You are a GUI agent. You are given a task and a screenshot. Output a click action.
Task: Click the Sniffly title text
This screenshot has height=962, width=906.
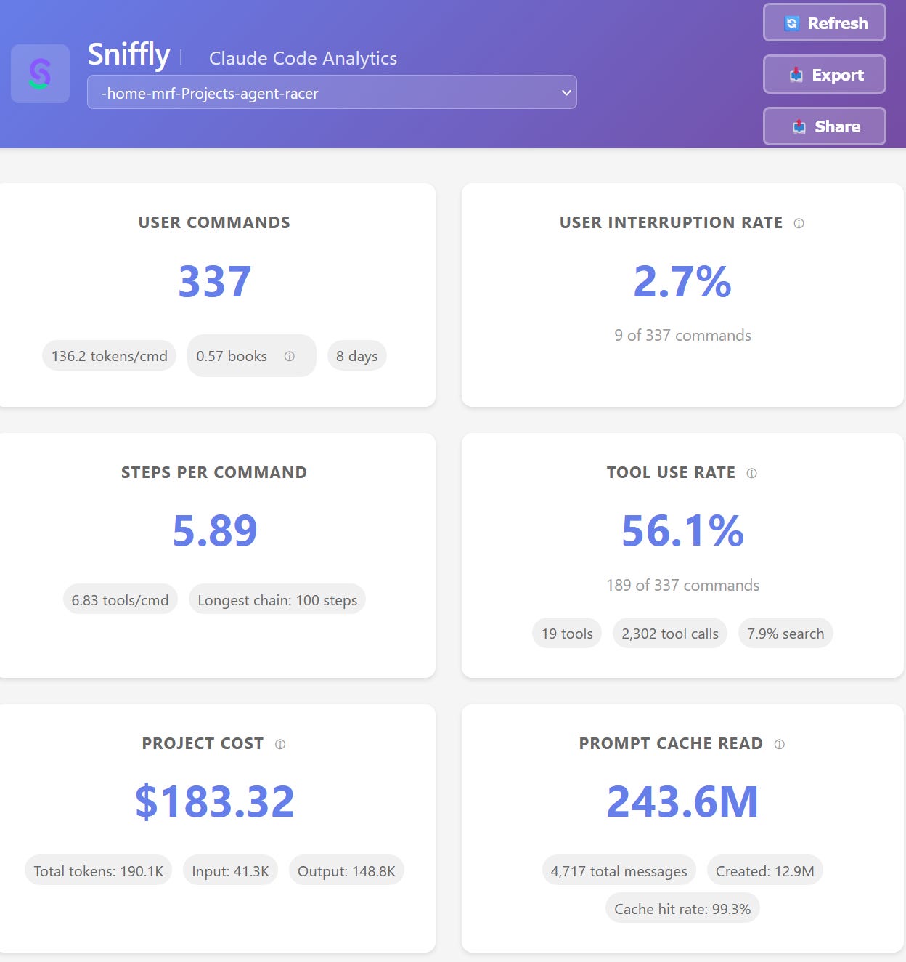[128, 54]
